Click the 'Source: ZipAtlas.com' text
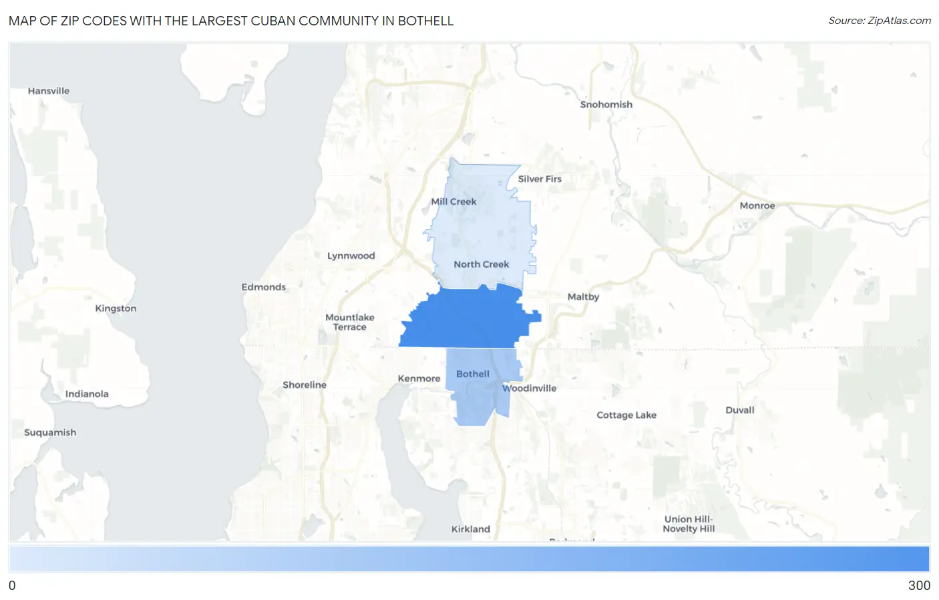This screenshot has height=600, width=939. 880,21
